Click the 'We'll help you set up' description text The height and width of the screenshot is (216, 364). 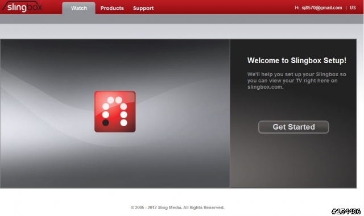click(x=296, y=81)
